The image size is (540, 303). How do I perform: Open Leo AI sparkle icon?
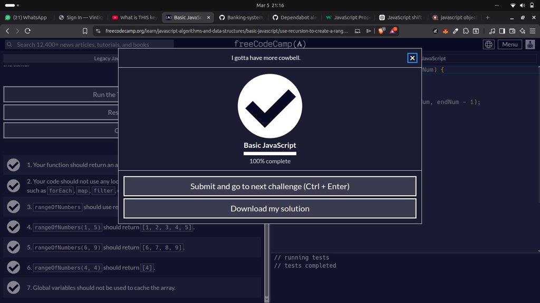click(522, 31)
